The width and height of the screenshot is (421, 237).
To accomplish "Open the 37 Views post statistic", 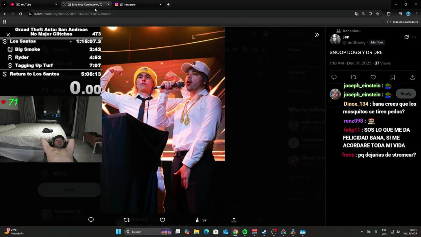I will pos(383,63).
